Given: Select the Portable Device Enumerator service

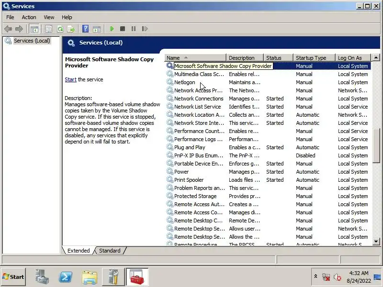Looking at the screenshot, I should coord(268,164).
